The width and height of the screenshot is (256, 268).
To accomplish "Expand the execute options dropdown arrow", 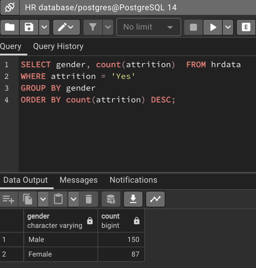I will [228, 27].
